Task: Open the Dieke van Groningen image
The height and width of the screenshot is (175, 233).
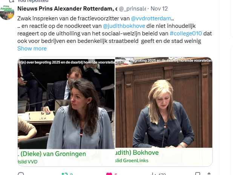Action: (66, 112)
